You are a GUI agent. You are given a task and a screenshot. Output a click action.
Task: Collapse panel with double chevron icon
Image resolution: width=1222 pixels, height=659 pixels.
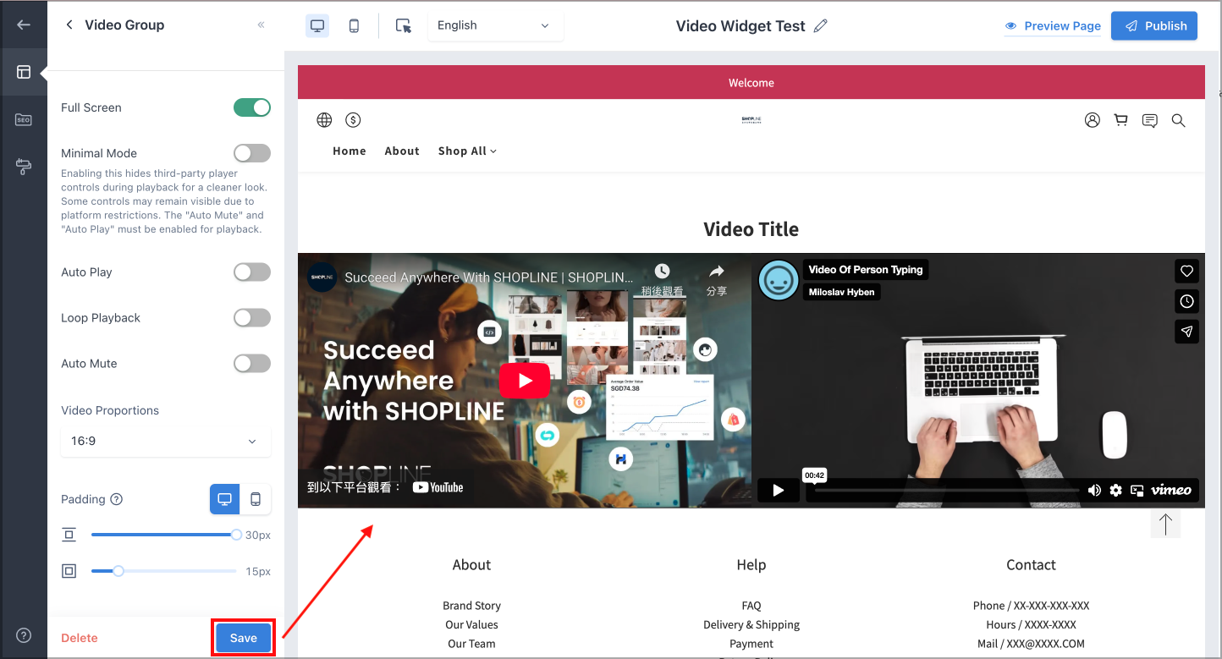pyautogui.click(x=261, y=25)
